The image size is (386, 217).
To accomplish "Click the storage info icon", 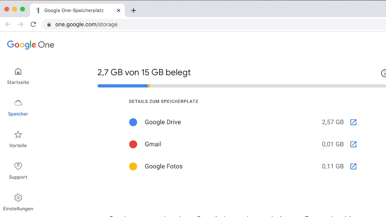I will click(x=383, y=73).
